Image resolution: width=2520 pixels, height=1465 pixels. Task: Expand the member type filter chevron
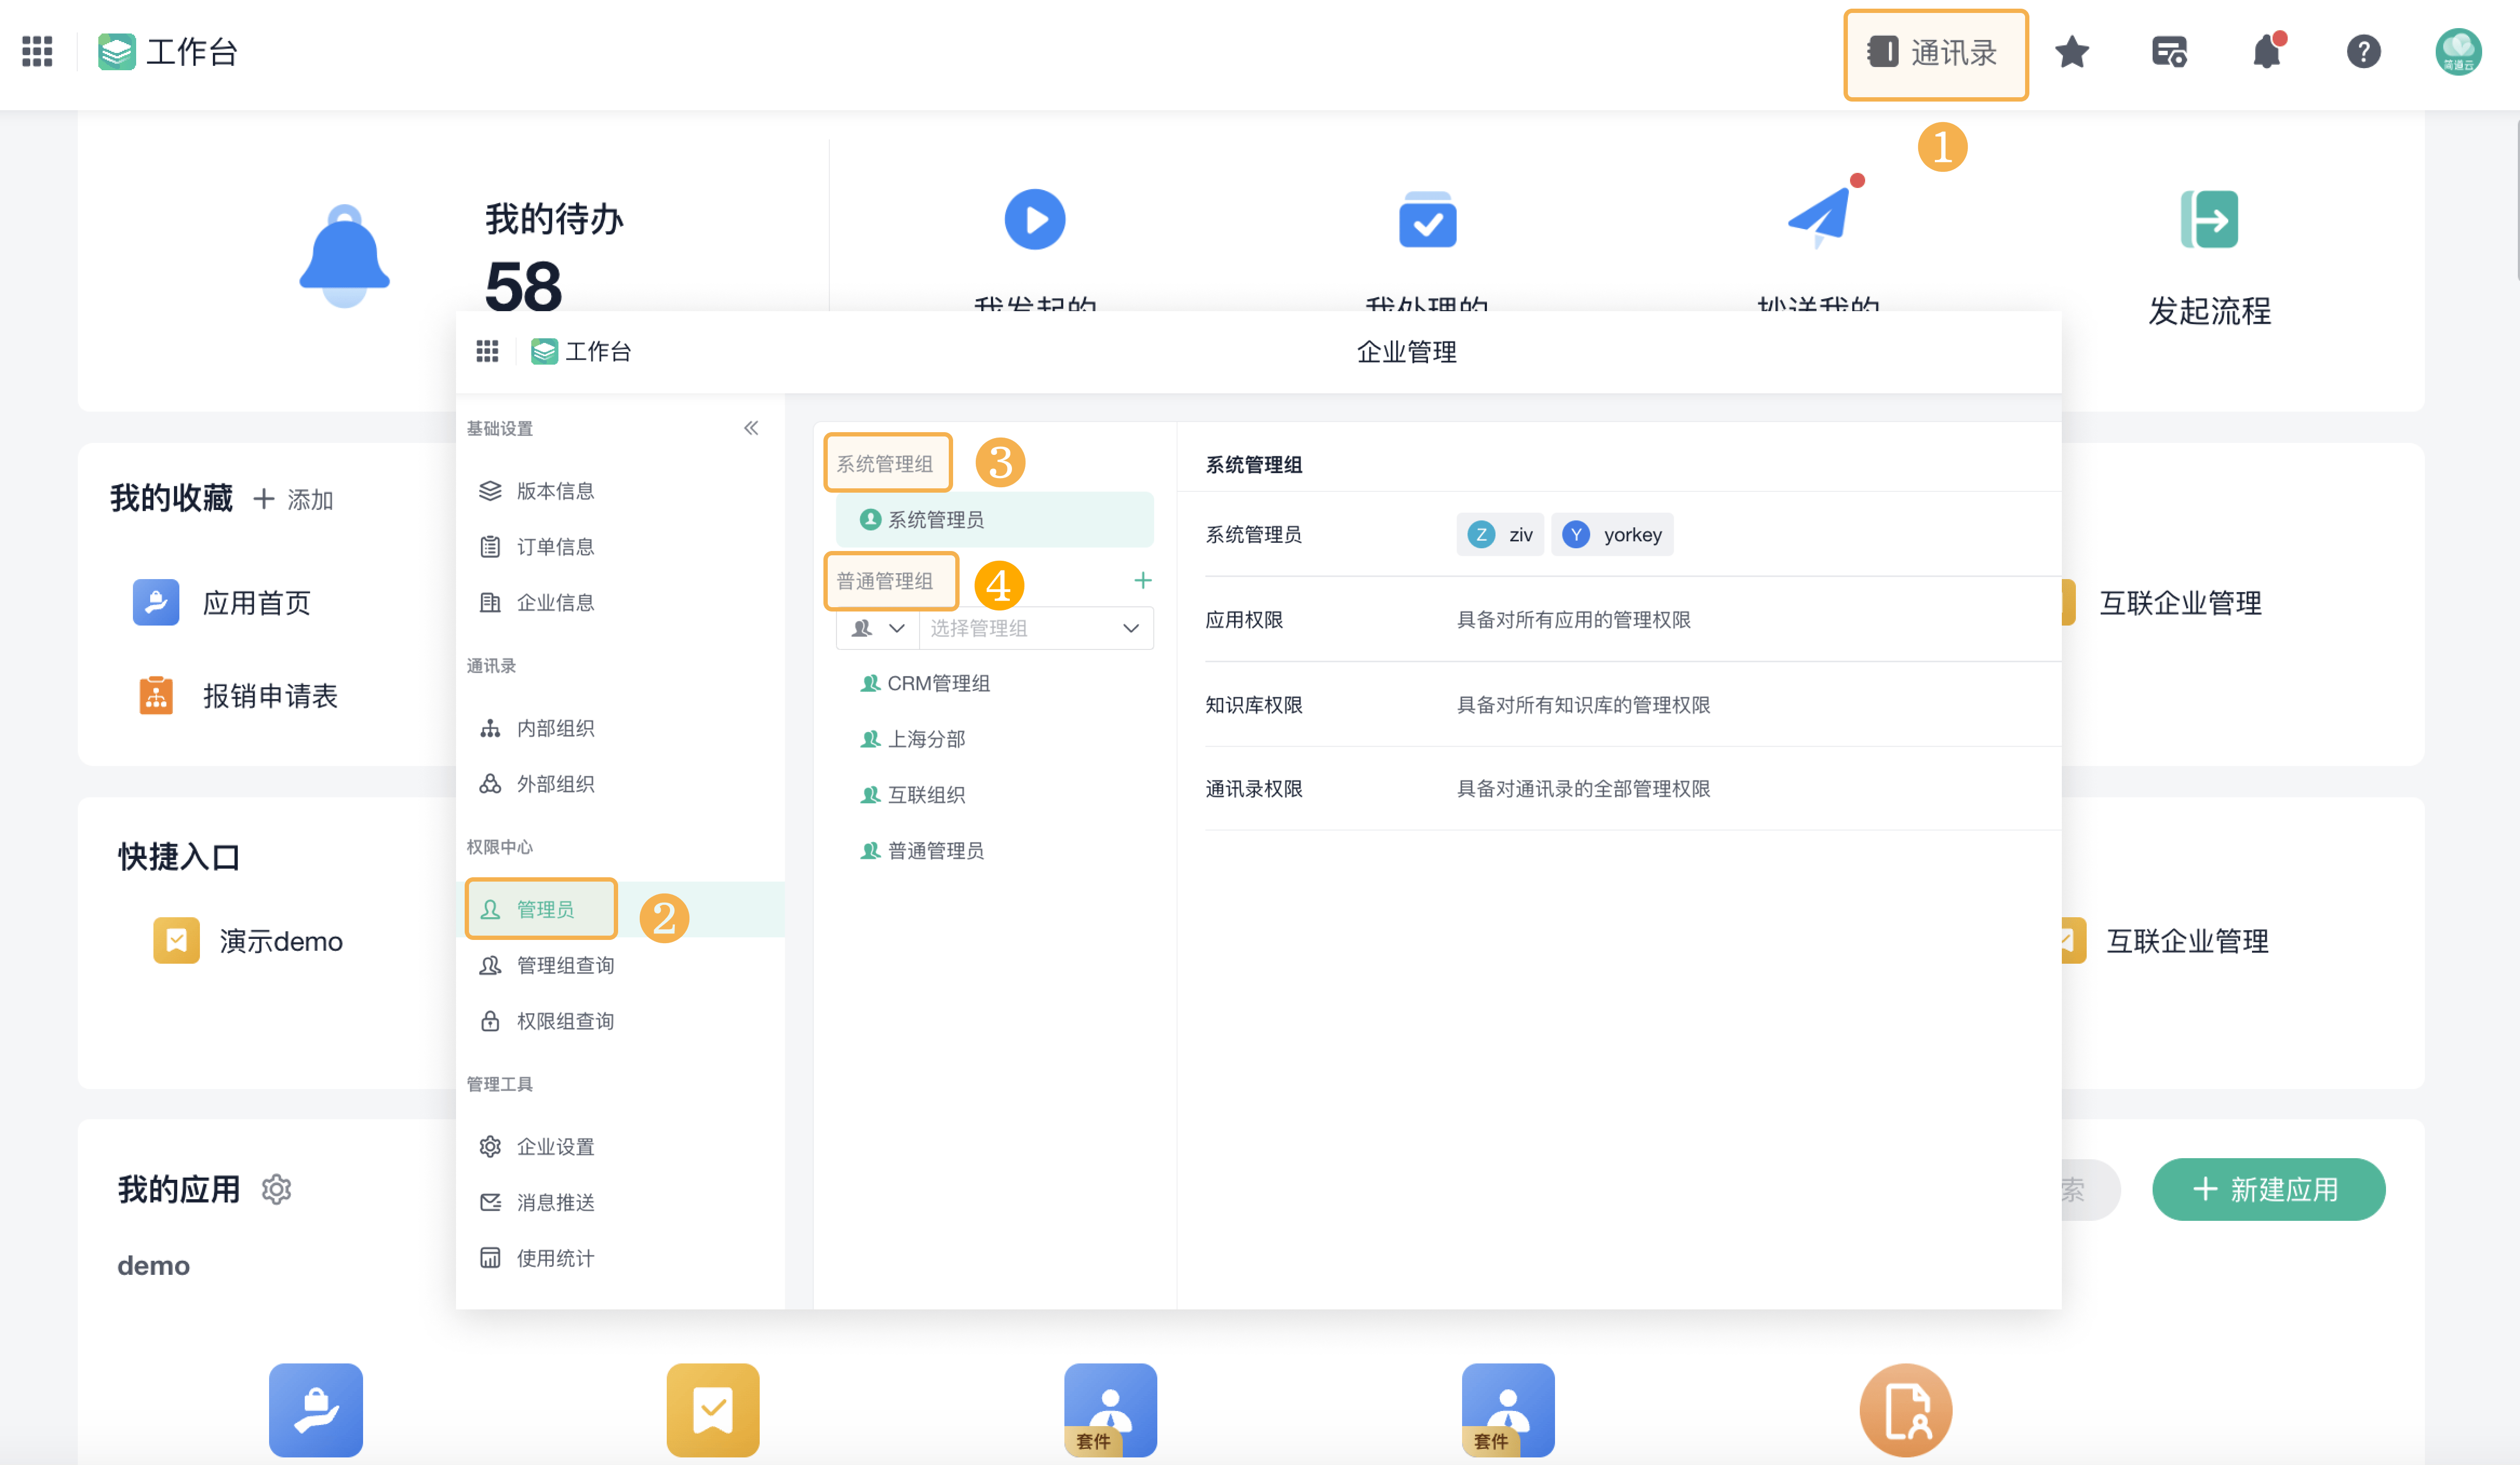click(897, 628)
